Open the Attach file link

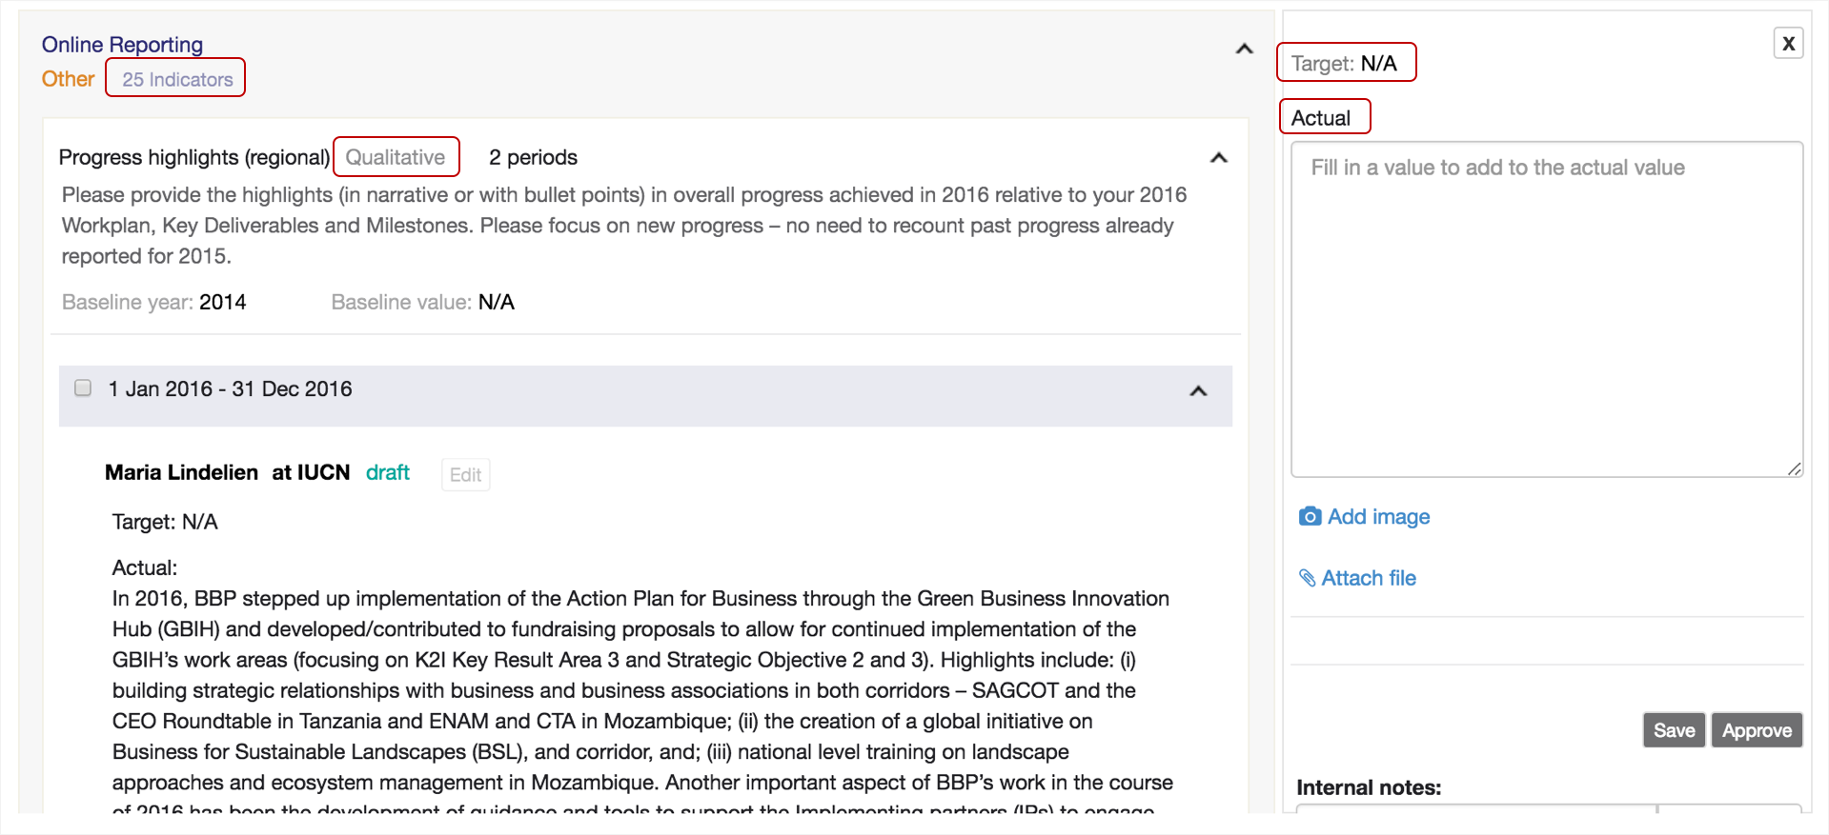(x=1369, y=578)
